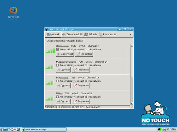Open Properties for the Channel 6 network
177x132 pixels.
(81, 101)
